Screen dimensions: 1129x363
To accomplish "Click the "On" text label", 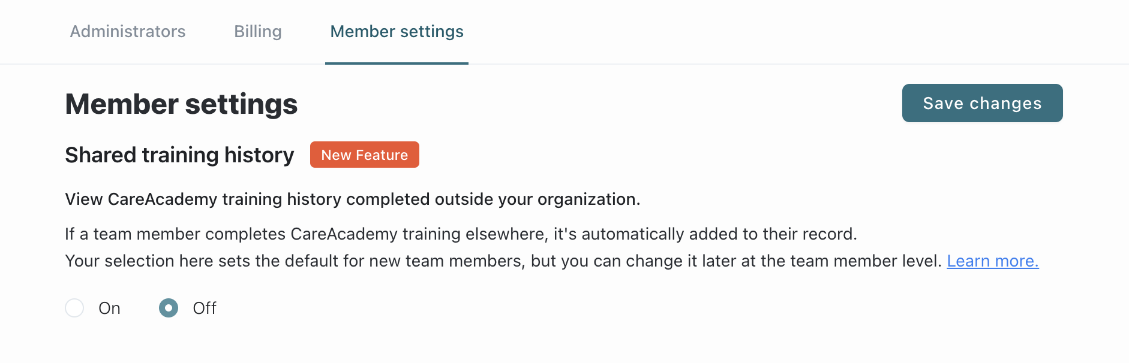I will (109, 308).
